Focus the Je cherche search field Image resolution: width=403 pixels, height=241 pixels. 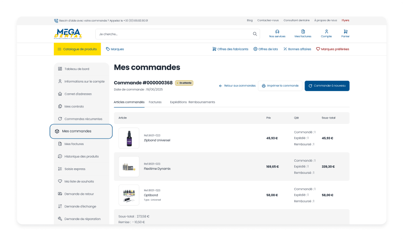point(174,34)
